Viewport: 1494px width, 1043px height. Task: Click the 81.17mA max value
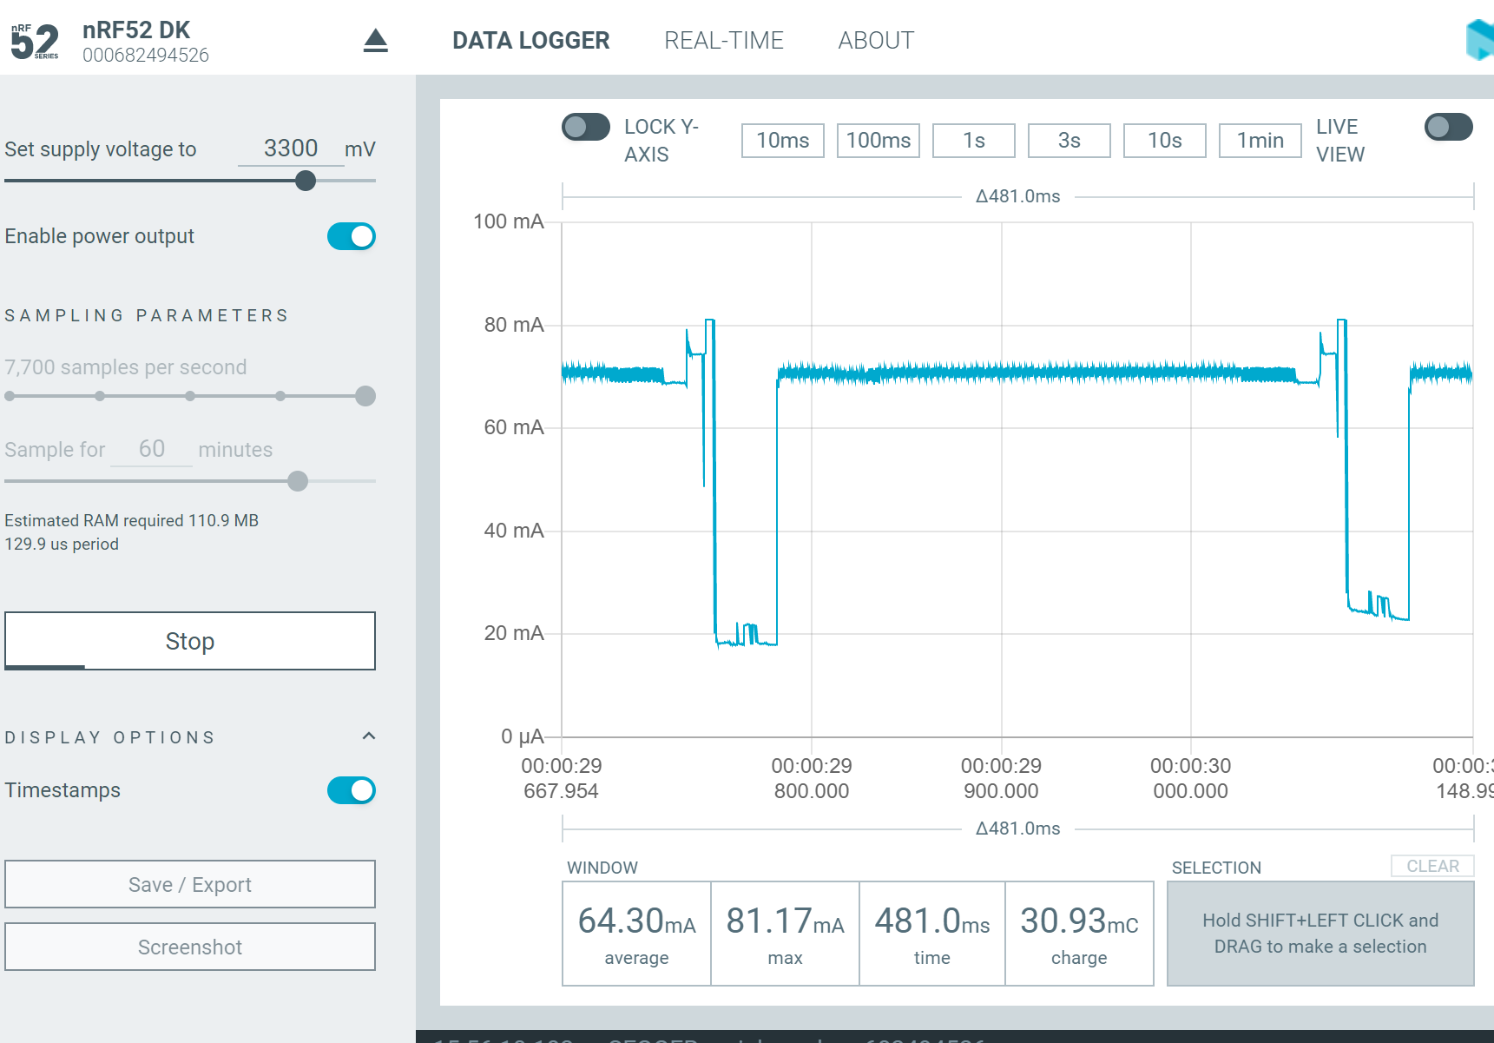click(x=785, y=921)
